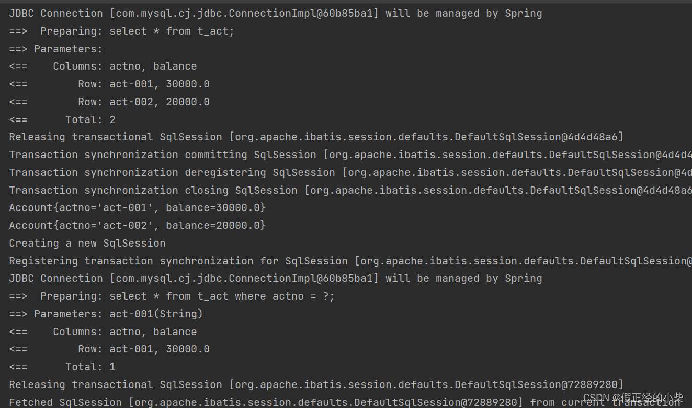
Task: Click the Transaction synchronization committing line
Action: point(350,155)
